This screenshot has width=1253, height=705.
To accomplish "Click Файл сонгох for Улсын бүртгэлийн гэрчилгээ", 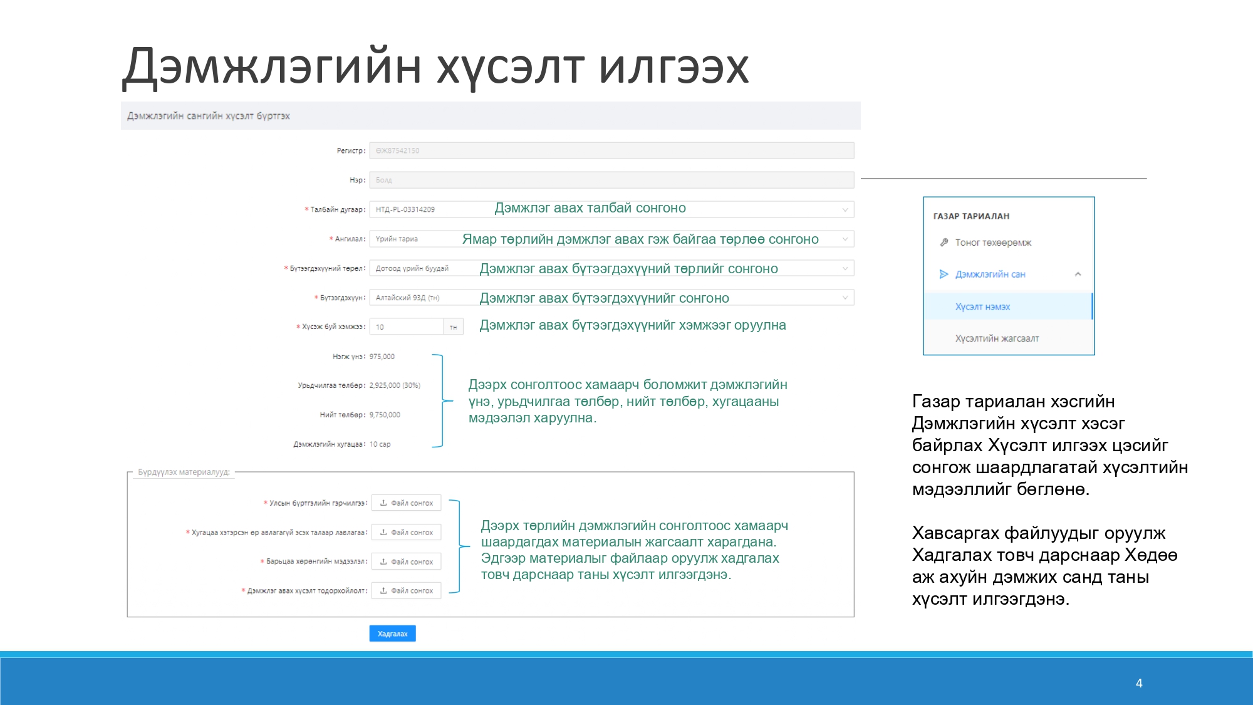I will click(x=412, y=503).
